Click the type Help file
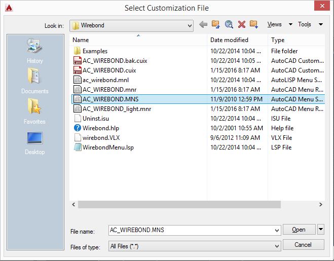The width and height of the screenshot is (334, 261). pyautogui.click(x=282, y=128)
